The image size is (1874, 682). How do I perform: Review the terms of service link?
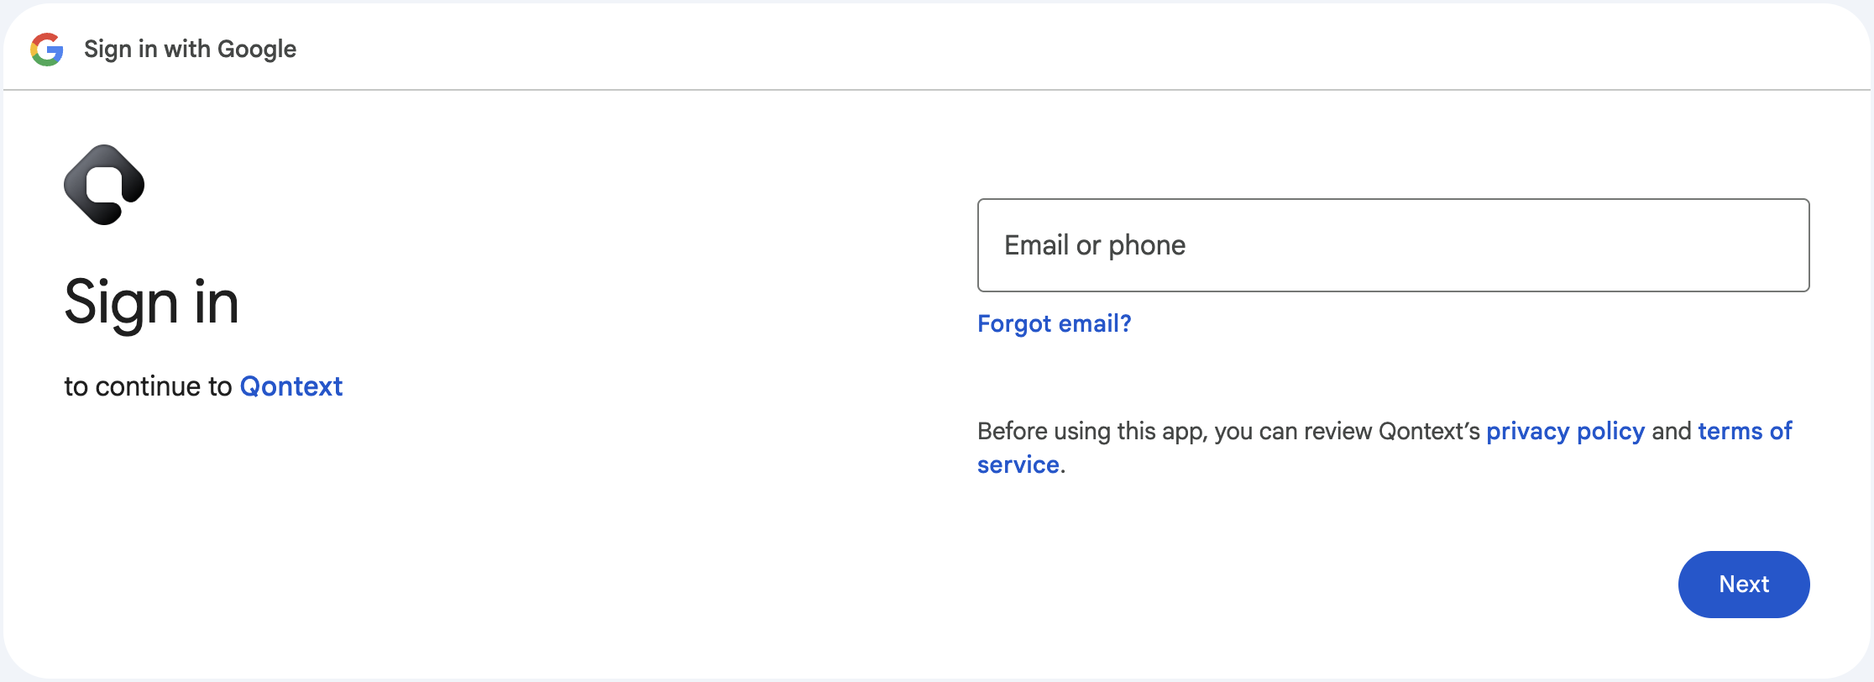1744,431
